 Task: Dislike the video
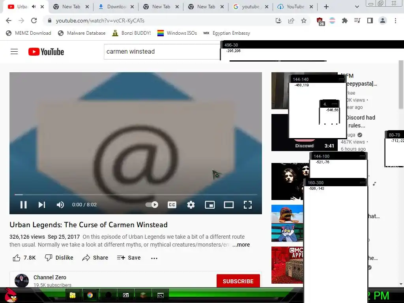tap(59, 258)
